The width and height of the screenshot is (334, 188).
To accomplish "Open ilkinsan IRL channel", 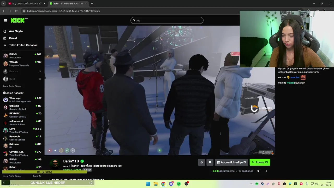I will click(x=22, y=146).
